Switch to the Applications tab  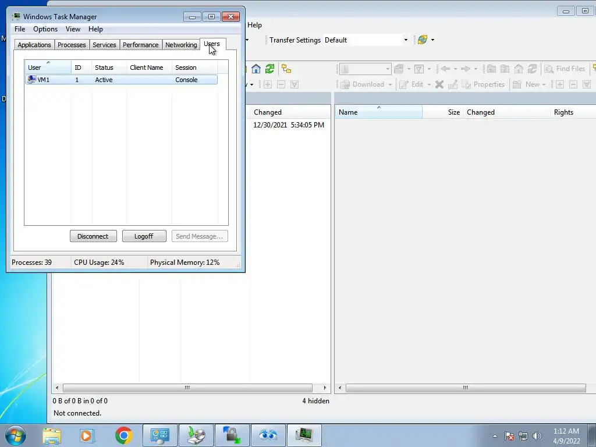[x=34, y=45]
